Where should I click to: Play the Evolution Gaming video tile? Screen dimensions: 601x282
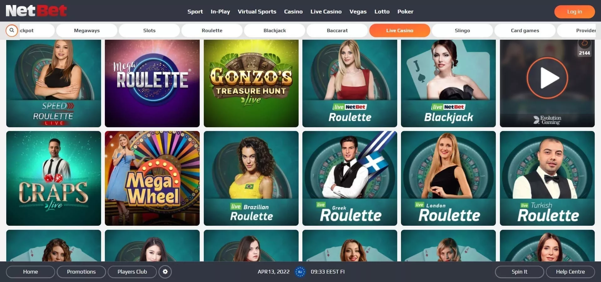coord(547,78)
